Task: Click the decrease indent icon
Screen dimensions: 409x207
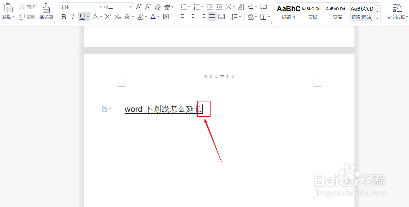Action: (209, 7)
